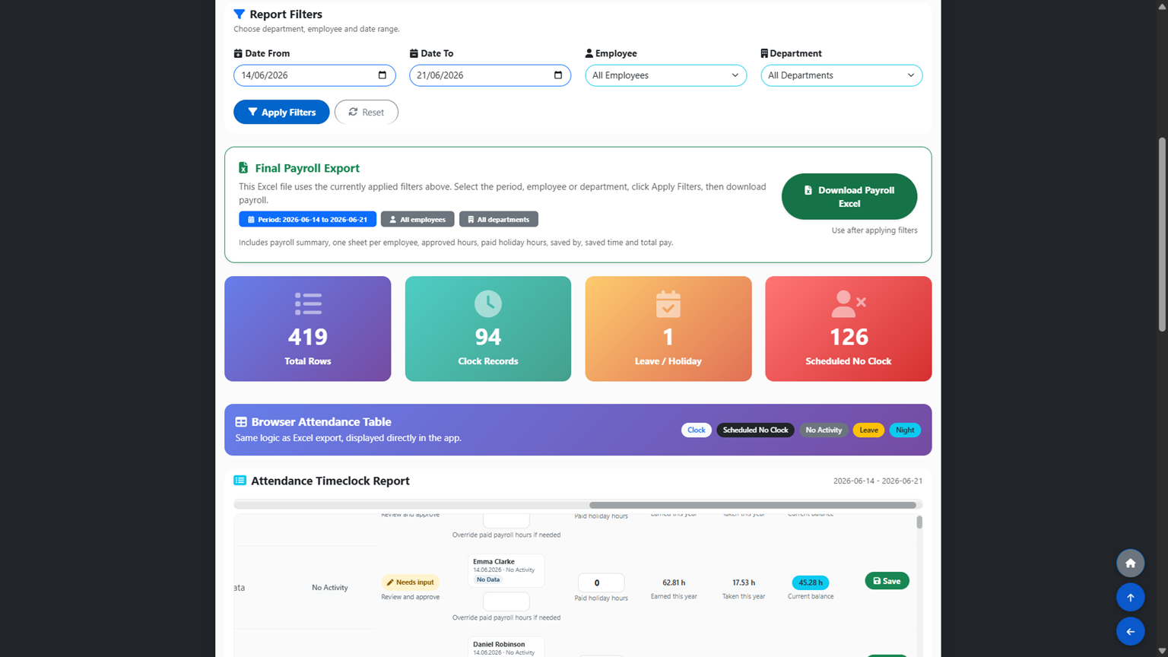Click the floating home button

click(1131, 563)
